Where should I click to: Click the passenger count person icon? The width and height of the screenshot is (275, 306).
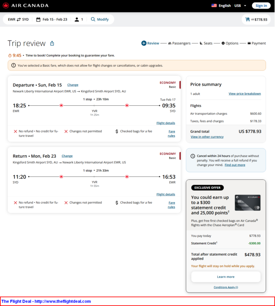77,19
